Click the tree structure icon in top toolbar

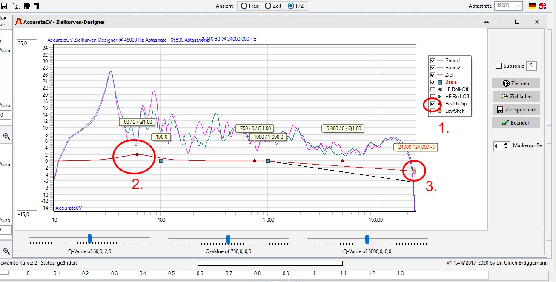tap(16, 6)
